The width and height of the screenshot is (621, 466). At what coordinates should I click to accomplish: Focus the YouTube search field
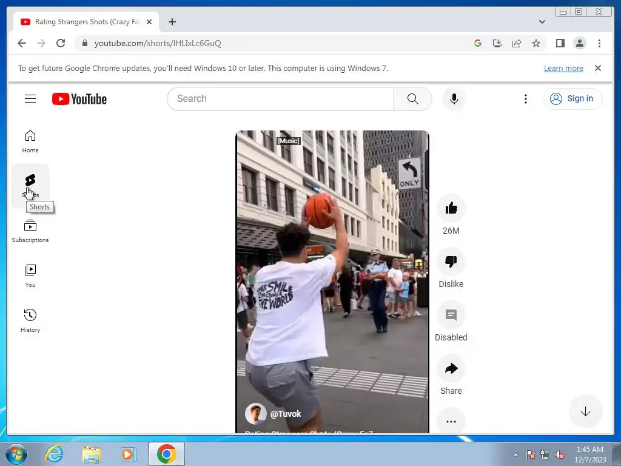(281, 99)
